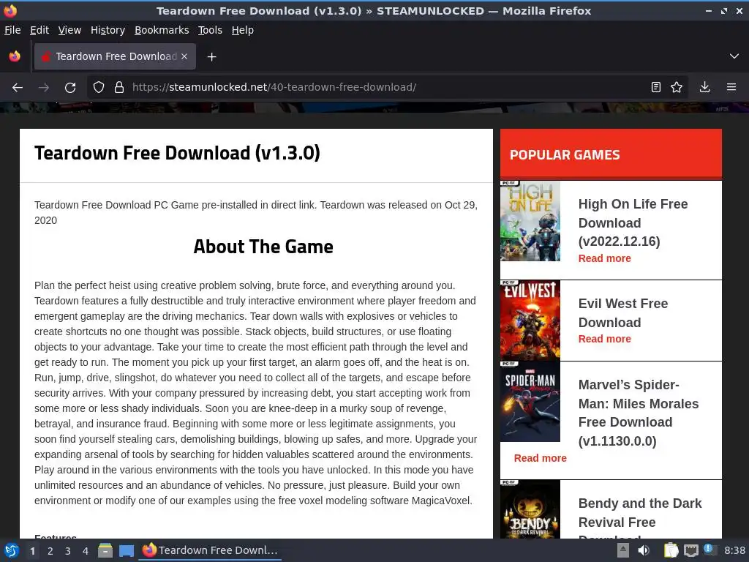Open High On Life Free Download link
749x562 pixels.
pyautogui.click(x=633, y=222)
